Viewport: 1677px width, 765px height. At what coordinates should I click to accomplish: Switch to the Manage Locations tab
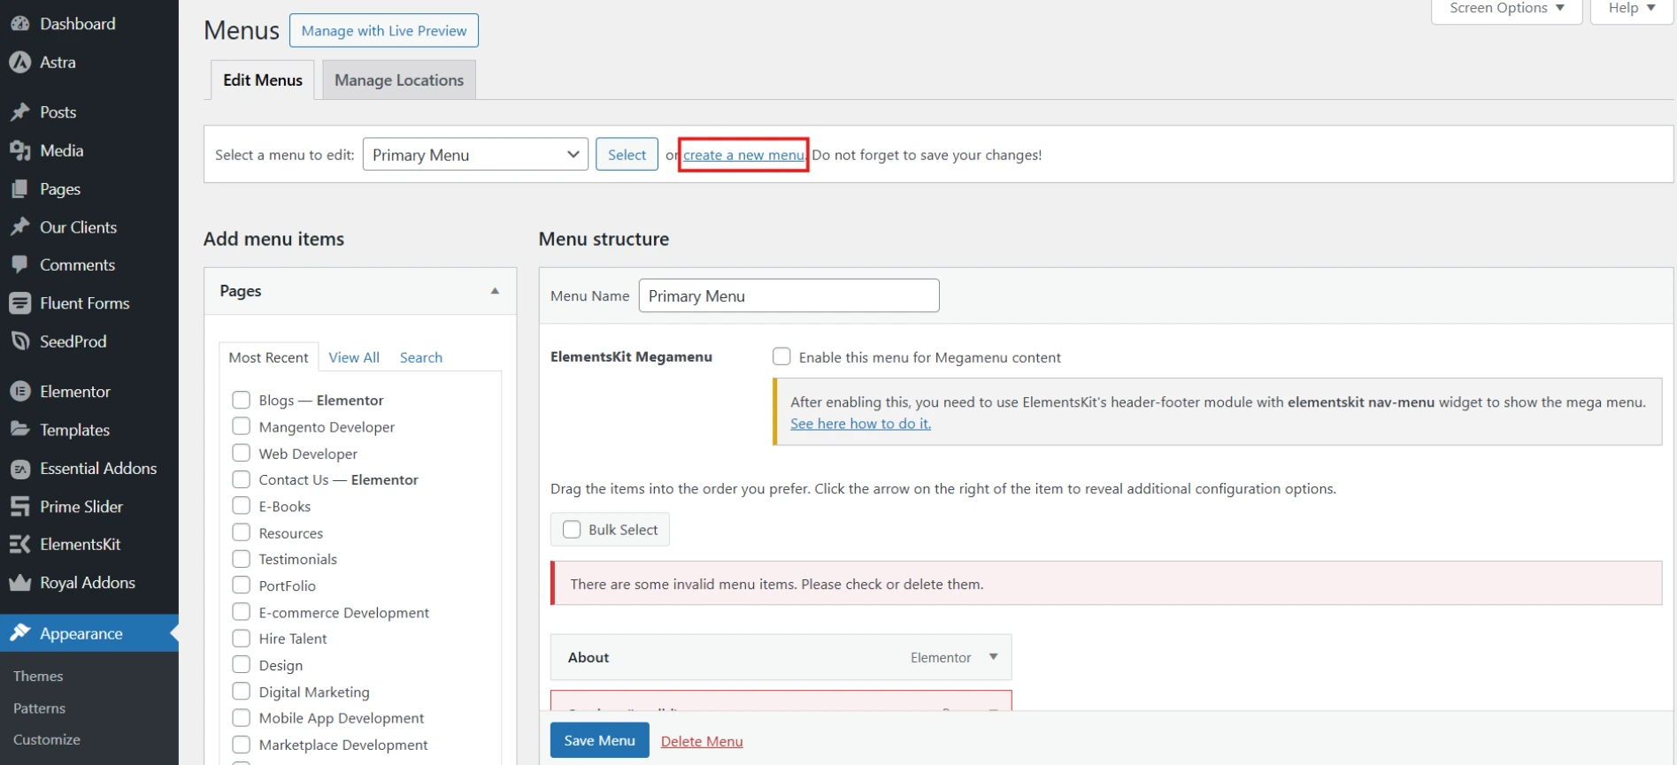pyautogui.click(x=399, y=80)
